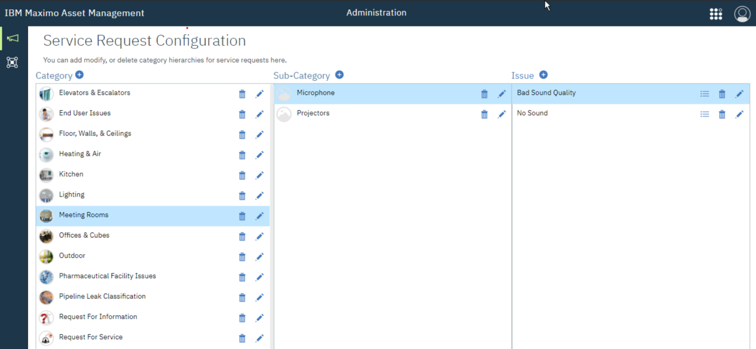The image size is (756, 349).
Task: Delete the Elevators & Escalators category
Action: [x=242, y=94]
